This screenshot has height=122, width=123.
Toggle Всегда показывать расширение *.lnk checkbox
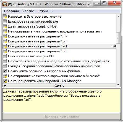pos(5,36)
